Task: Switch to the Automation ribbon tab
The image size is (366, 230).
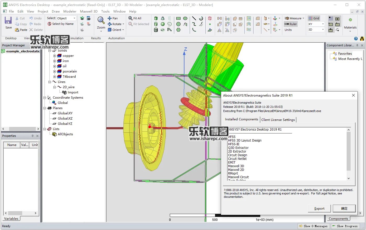Action: pyautogui.click(x=116, y=38)
